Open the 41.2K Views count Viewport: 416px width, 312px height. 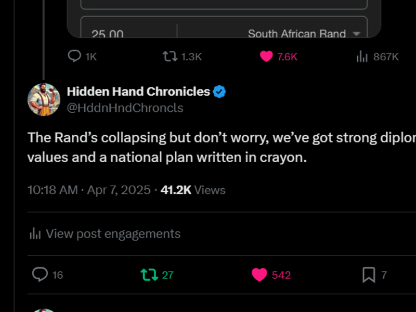193,190
